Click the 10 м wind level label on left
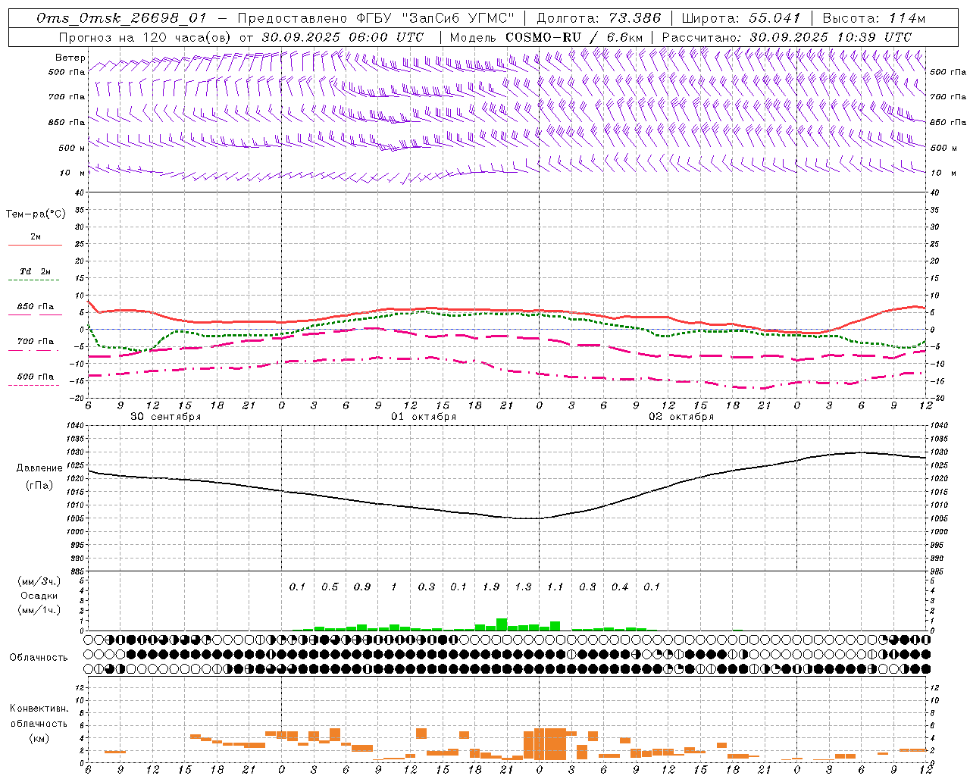970x776 pixels. pyautogui.click(x=73, y=173)
